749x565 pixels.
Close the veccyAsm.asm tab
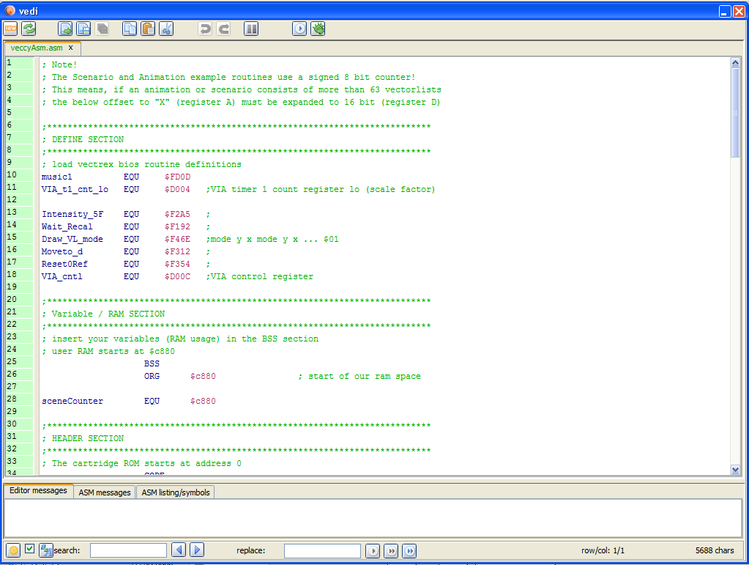pos(71,48)
